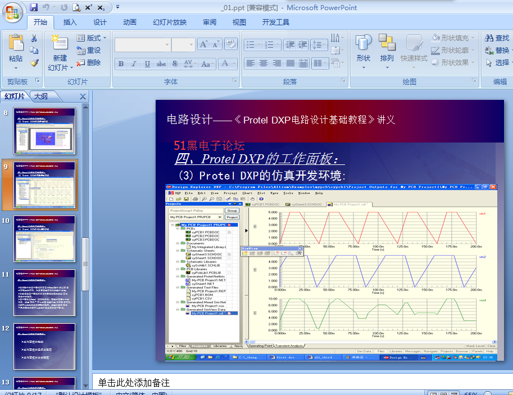Viewport: 513px width, 395px height.
Task: Cut the selection with scissors icon
Action: (x=34, y=38)
